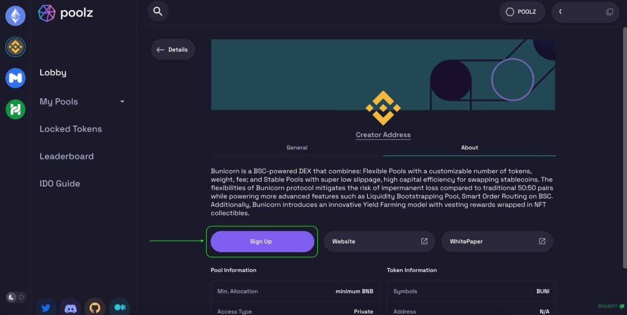This screenshot has width=627, height=315.
Task: Click the pool banner image
Action: coord(383,74)
